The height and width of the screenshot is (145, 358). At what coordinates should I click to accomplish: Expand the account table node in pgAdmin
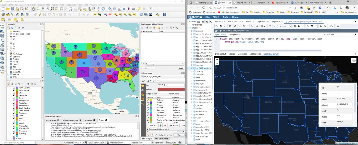(x=192, y=31)
